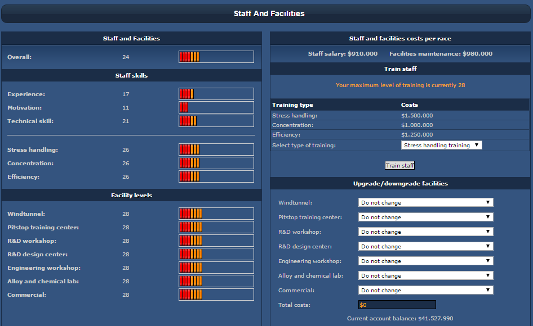This screenshot has height=326, width=533.
Task: Open the Engineering workshop upgrade dropdown
Action: [x=425, y=261]
